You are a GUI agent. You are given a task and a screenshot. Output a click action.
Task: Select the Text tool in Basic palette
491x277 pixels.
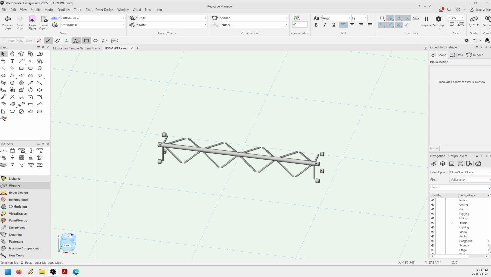pos(12,61)
